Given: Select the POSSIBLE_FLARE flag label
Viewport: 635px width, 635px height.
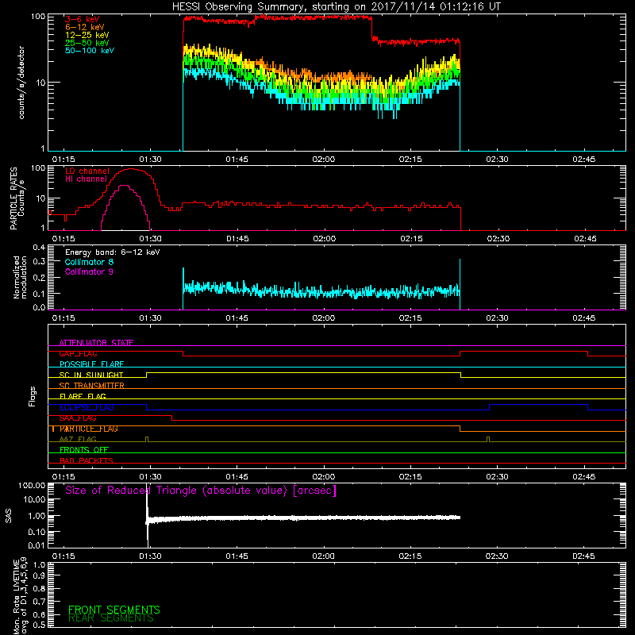Looking at the screenshot, I should (91, 364).
